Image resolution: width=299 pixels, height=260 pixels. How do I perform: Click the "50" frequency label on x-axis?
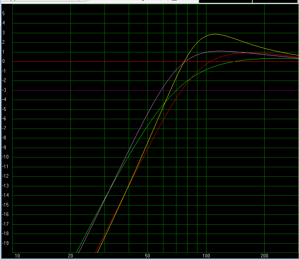(x=148, y=256)
